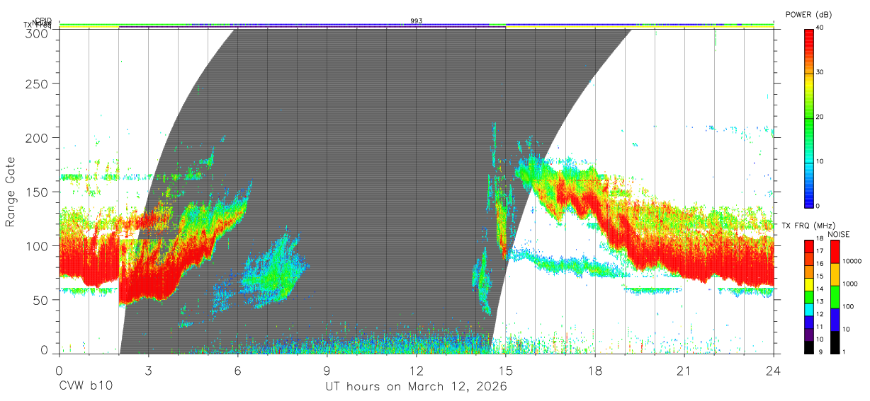Click the '993' CPID value at top
The image size is (870, 401).
[417, 21]
